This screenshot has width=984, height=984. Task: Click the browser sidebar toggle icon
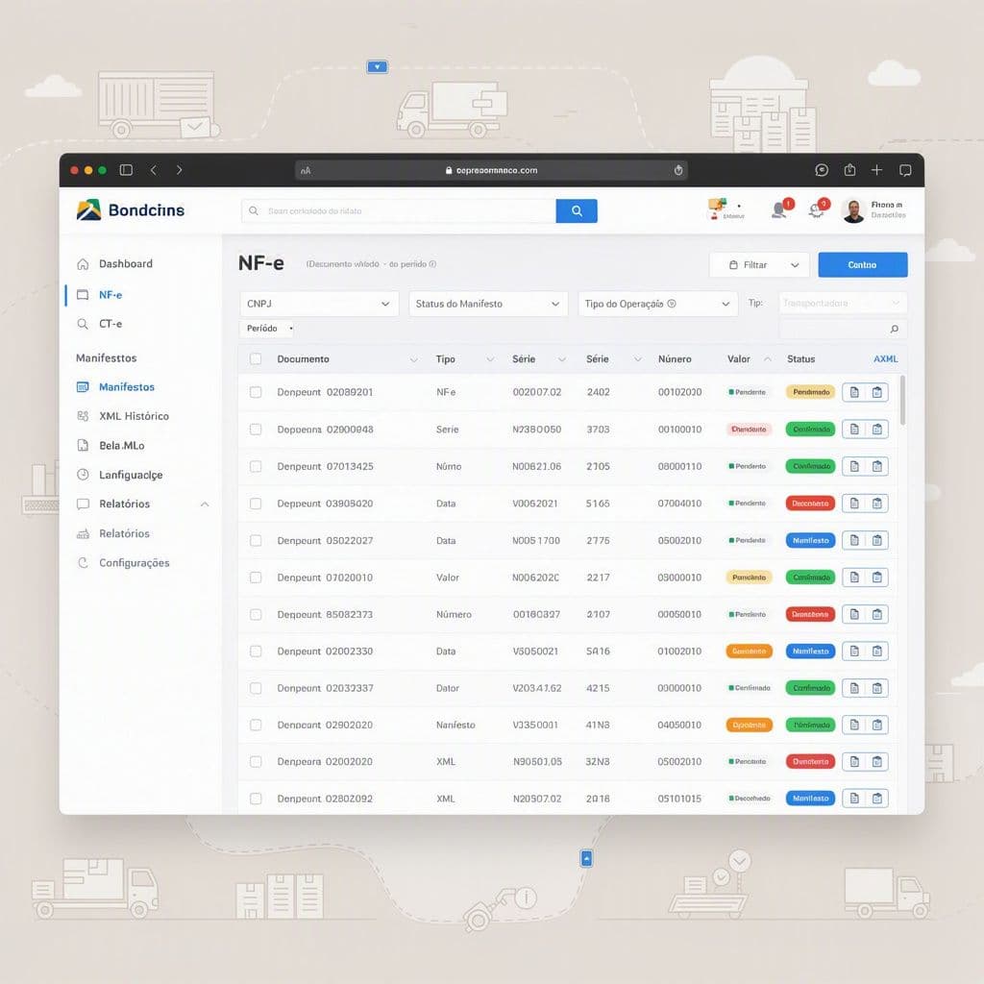pyautogui.click(x=126, y=170)
